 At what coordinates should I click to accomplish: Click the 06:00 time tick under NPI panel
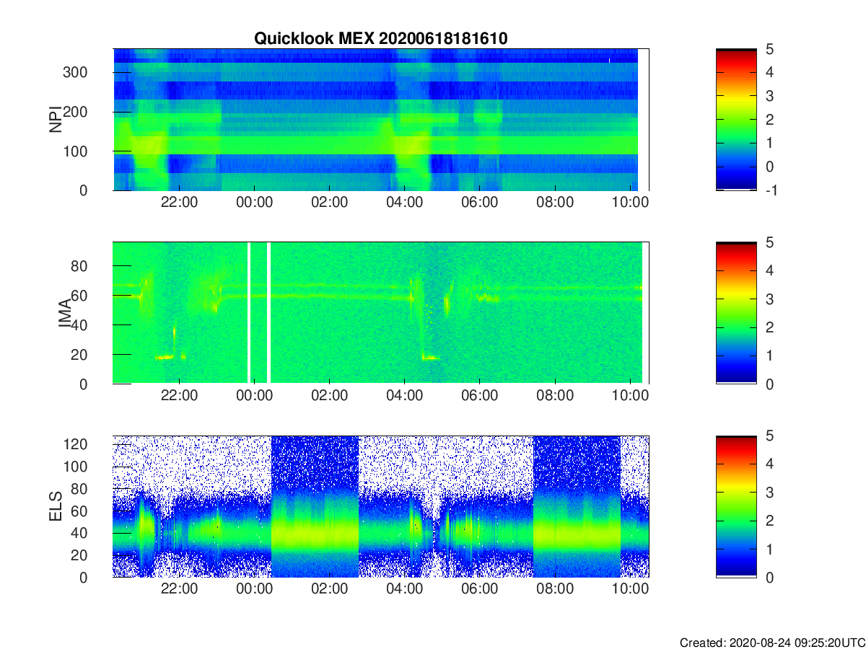tap(480, 203)
